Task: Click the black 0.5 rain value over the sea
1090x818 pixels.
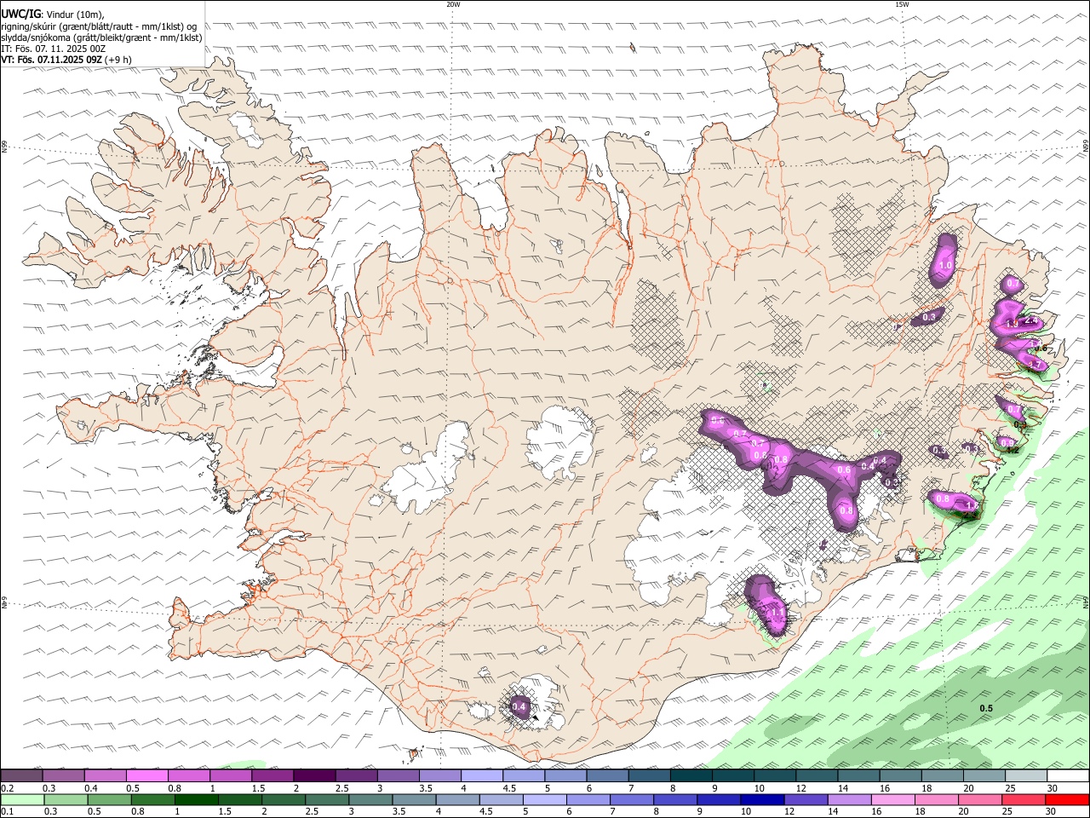Action: pyautogui.click(x=986, y=709)
